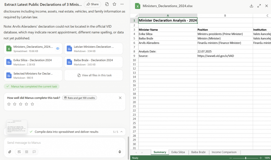Click the 'Source:' cell
This screenshot has width=271, height=160.
168,56
